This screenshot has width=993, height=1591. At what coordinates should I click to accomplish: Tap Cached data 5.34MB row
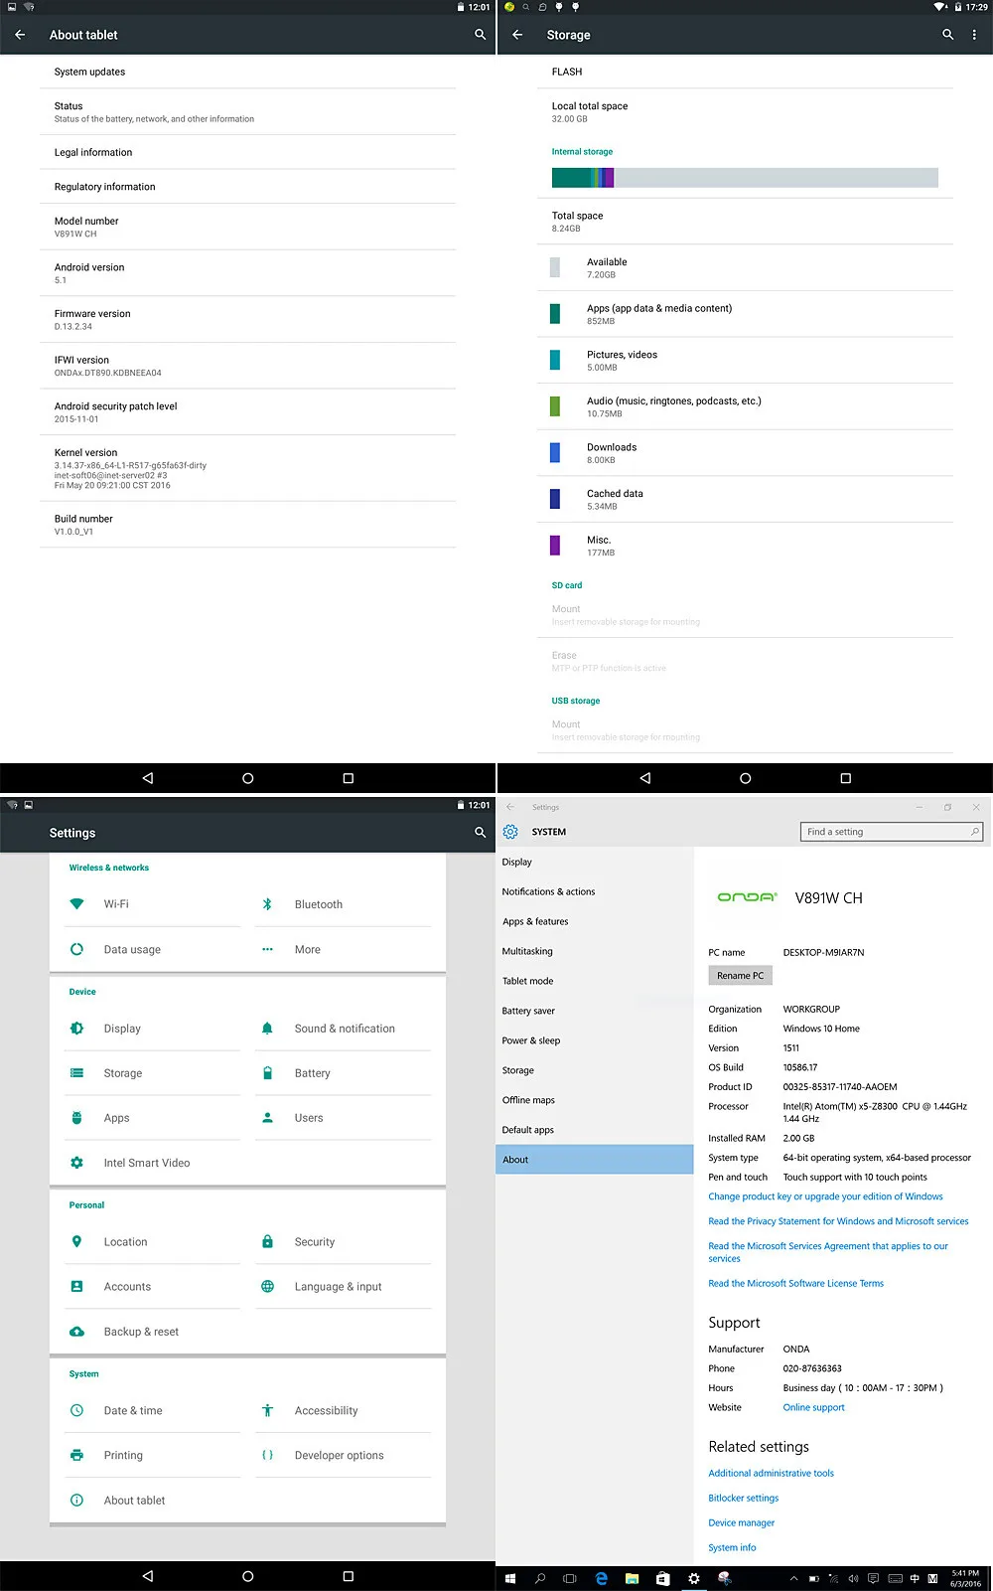[745, 499]
